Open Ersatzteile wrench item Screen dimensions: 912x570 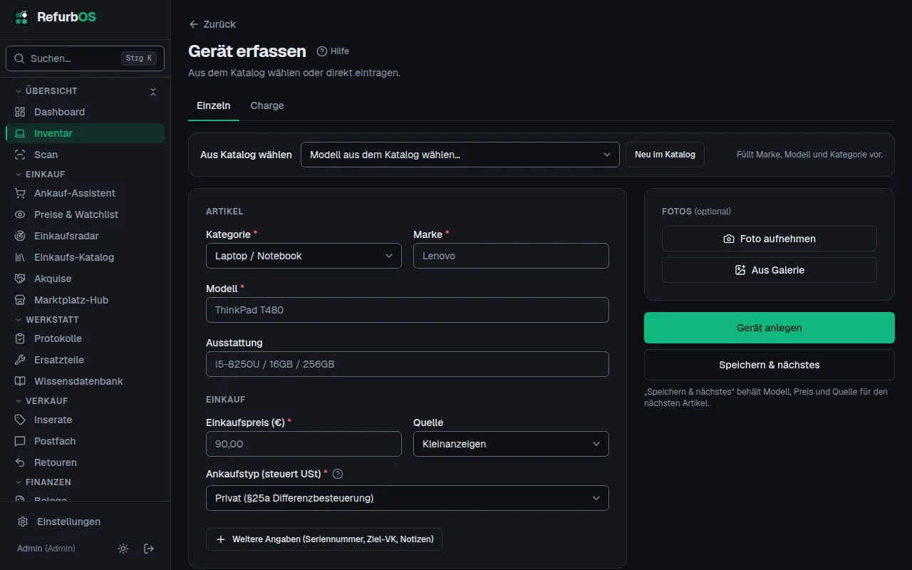[85, 360]
